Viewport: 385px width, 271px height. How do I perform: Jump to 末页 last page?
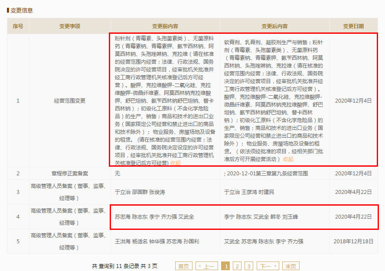pyautogui.click(x=291, y=266)
